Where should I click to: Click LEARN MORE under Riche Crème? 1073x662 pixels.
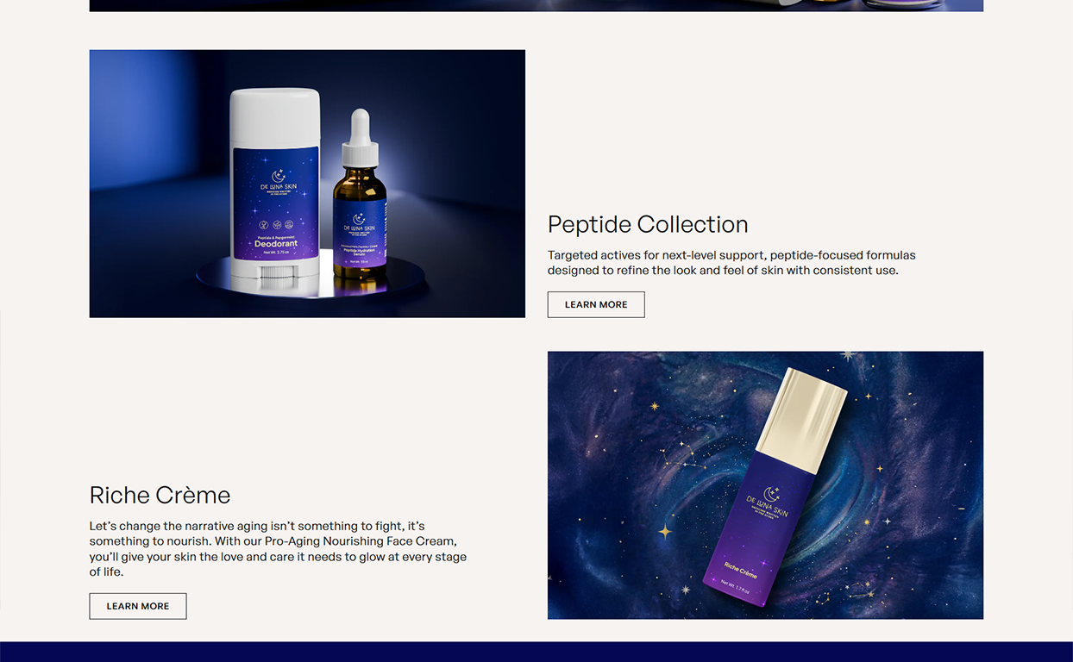[138, 606]
